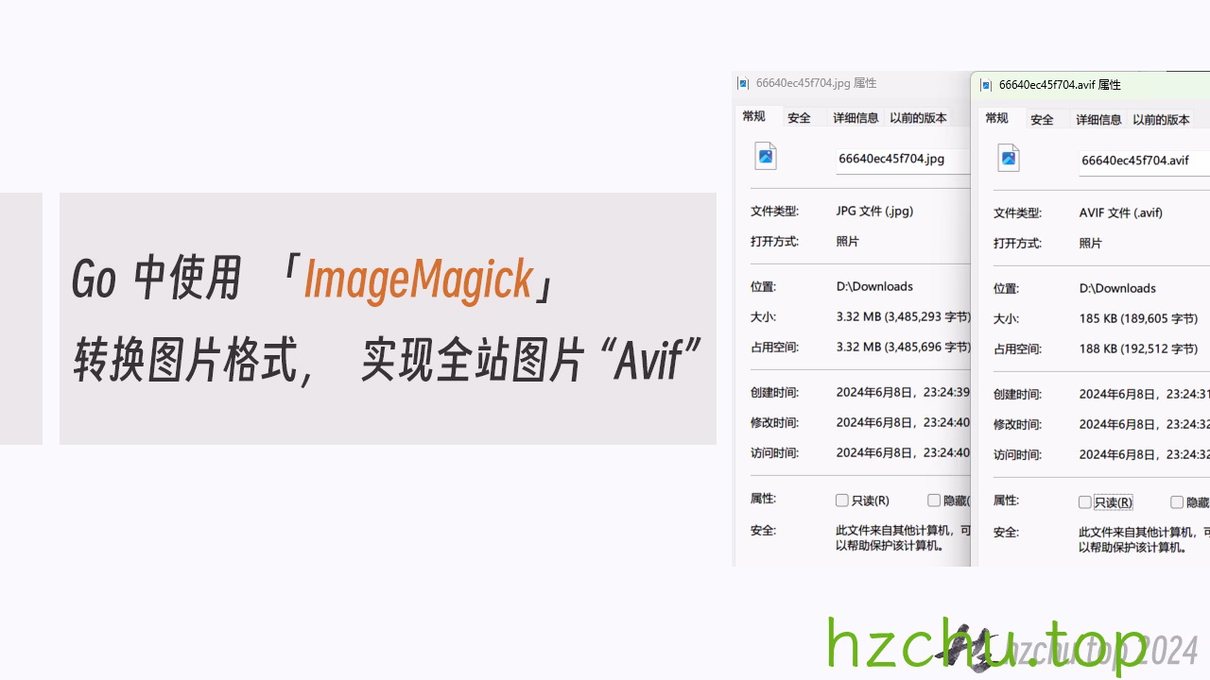Click '185 KB (189,605 字节)' size value

1138,319
